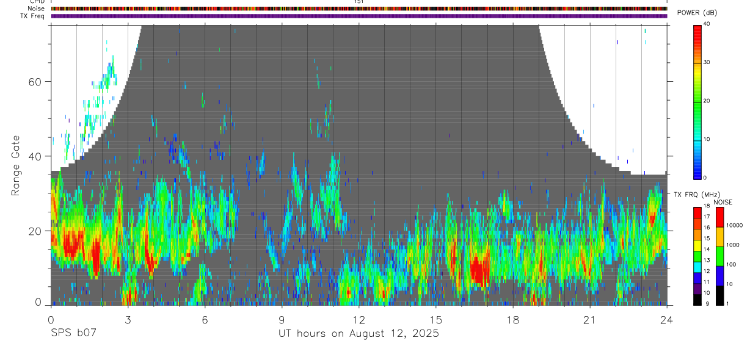Click the NOISE color scale bar

coord(719,256)
